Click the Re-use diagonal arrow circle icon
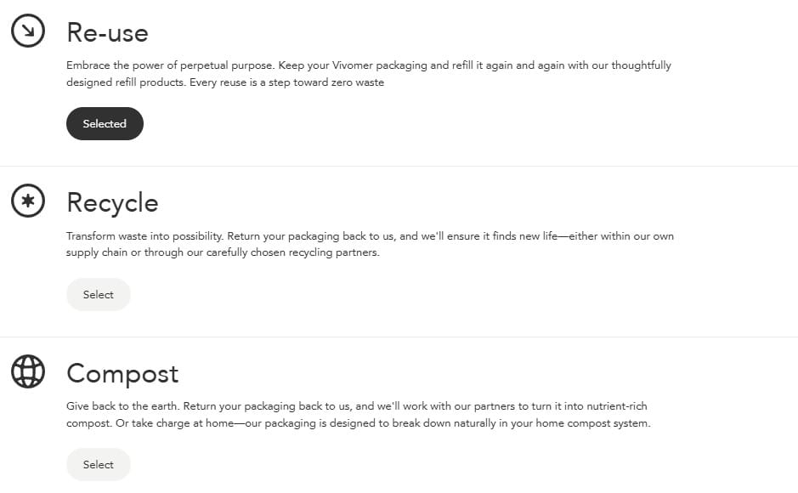This screenshot has width=798, height=493. [28, 31]
